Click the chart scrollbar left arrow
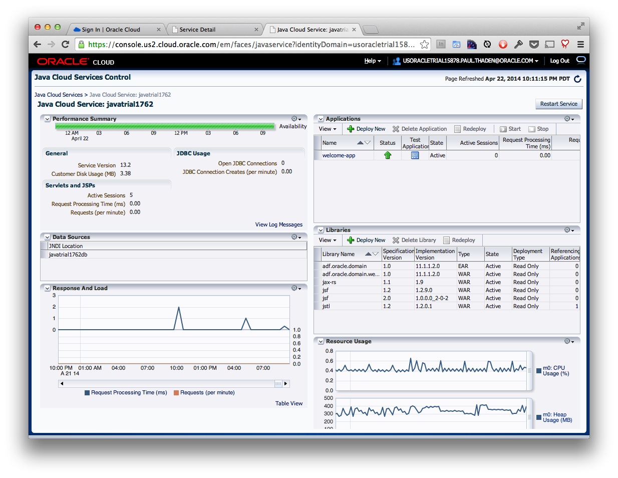 (62, 384)
